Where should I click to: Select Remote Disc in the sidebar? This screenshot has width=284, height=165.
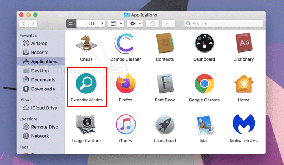pyautogui.click(x=41, y=127)
